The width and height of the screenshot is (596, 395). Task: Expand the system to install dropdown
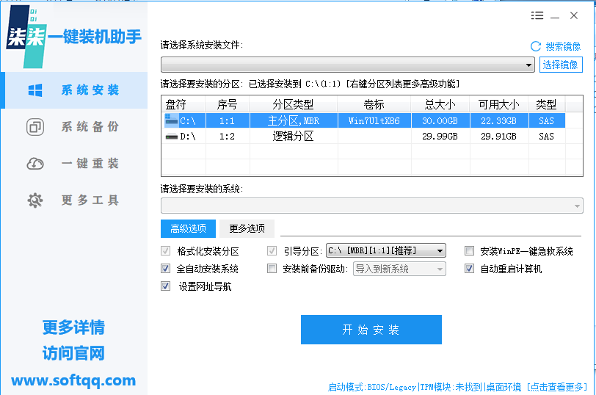coord(577,206)
